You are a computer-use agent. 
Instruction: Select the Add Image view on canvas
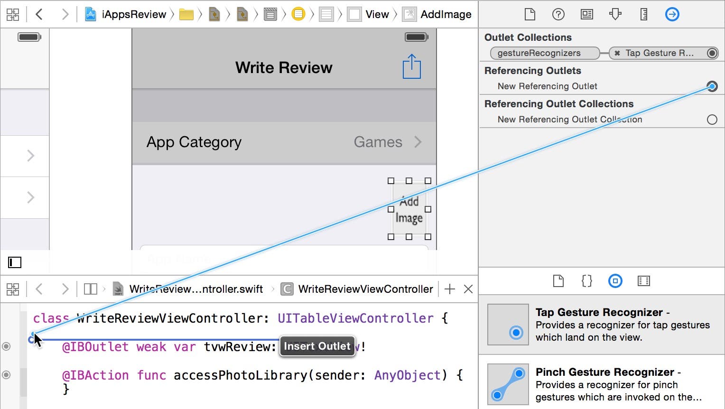click(x=409, y=209)
